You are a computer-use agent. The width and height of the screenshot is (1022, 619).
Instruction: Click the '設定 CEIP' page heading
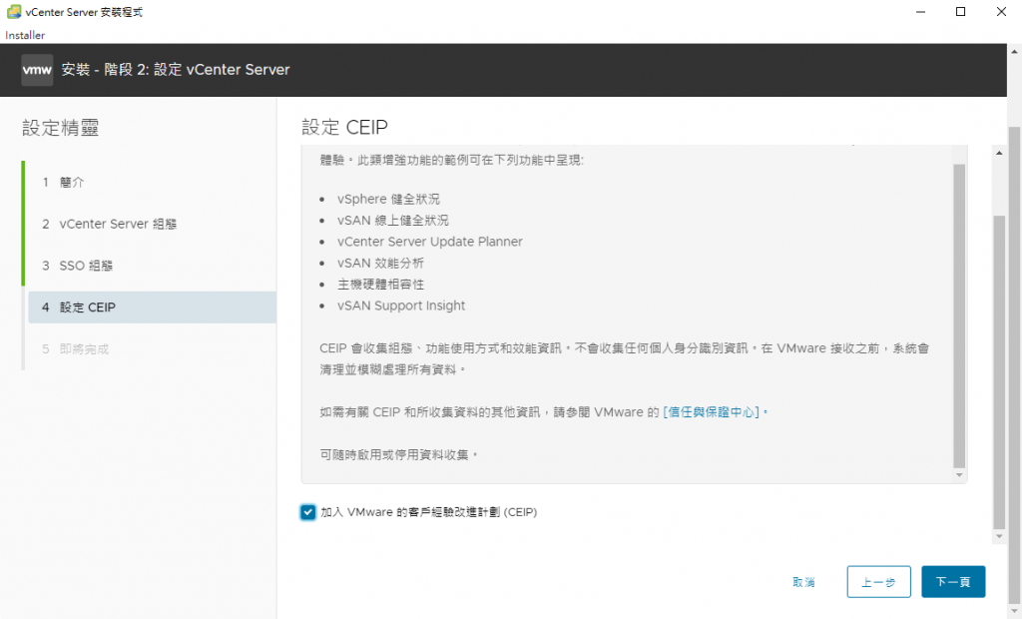[344, 127]
